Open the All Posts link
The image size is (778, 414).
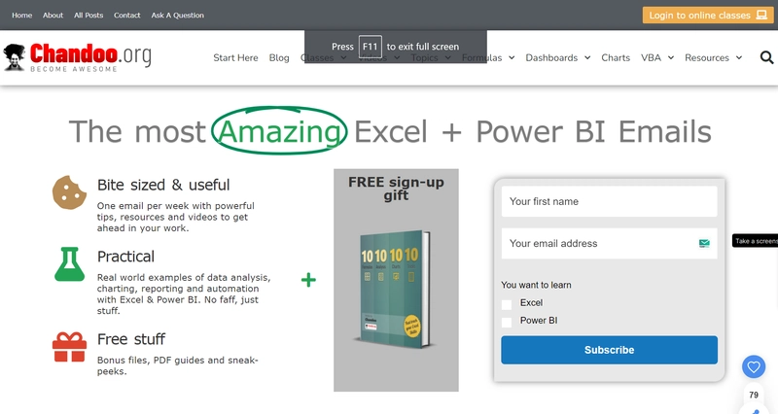[88, 15]
